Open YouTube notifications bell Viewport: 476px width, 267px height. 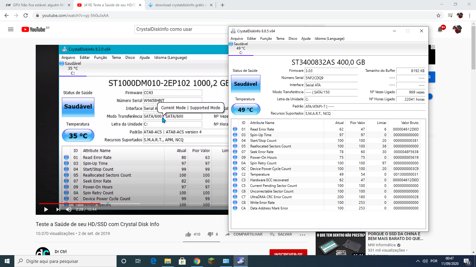pyautogui.click(x=440, y=29)
